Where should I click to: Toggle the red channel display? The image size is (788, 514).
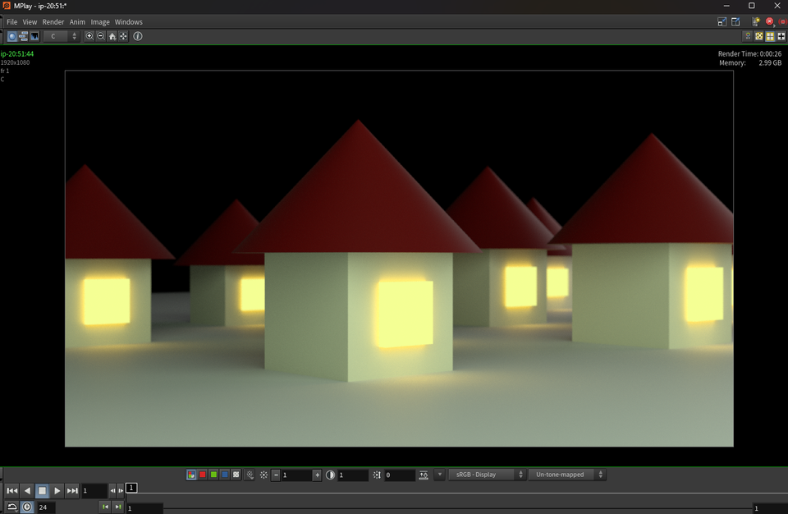[x=203, y=475]
